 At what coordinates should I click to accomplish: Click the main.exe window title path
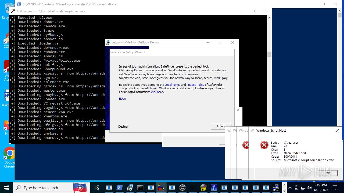(x=51, y=11)
